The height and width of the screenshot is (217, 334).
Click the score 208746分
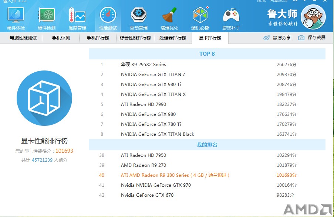(287, 85)
